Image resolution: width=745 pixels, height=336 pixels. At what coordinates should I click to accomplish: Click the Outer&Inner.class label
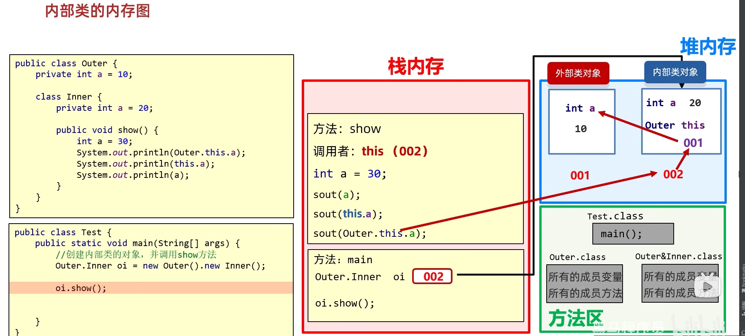click(x=678, y=256)
